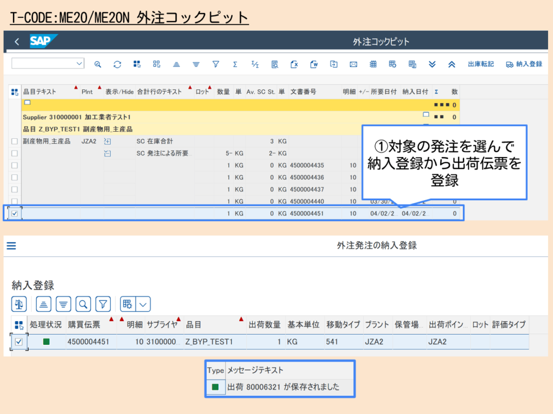The width and height of the screenshot is (553, 414).
Task: Click the filter funnel icon in top toolbar
Action: [215, 64]
